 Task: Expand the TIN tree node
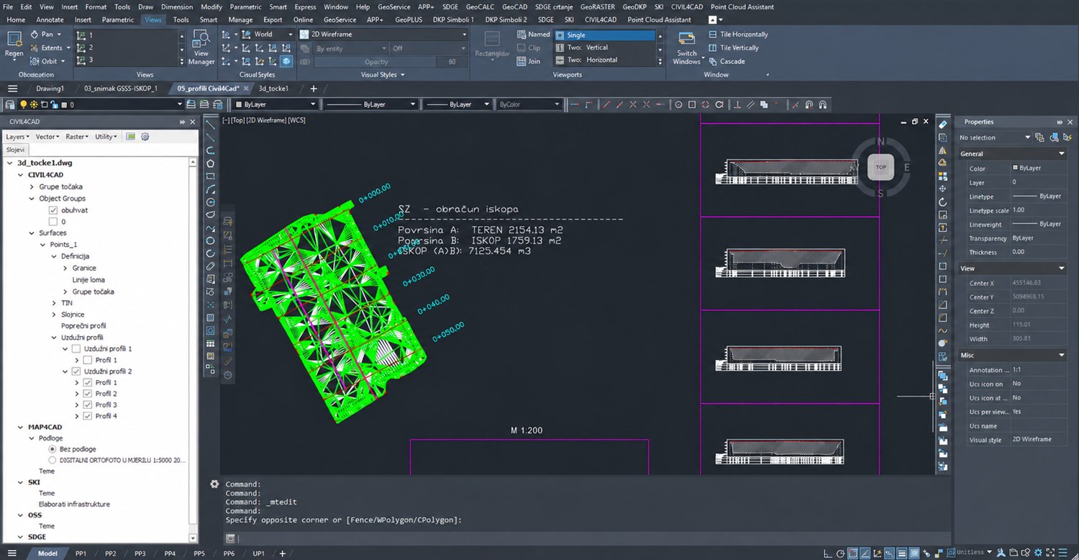click(x=54, y=303)
